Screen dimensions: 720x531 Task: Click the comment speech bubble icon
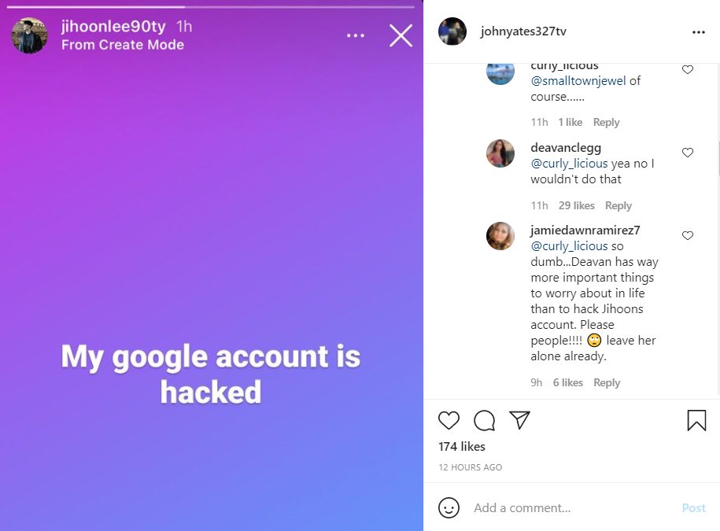pos(484,420)
